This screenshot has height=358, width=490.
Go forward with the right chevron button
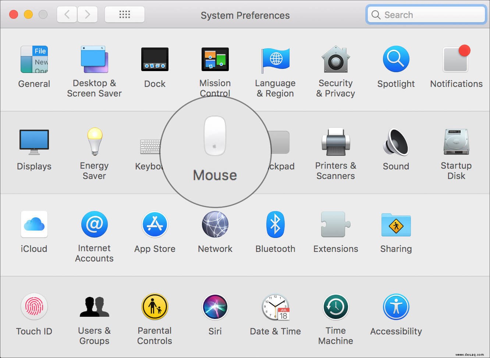87,15
